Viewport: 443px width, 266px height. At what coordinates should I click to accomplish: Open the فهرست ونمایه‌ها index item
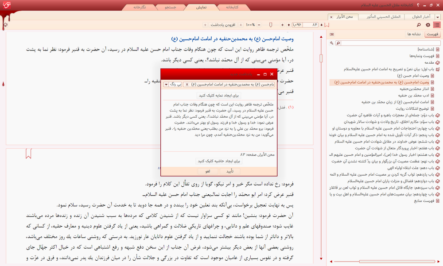[422, 56]
